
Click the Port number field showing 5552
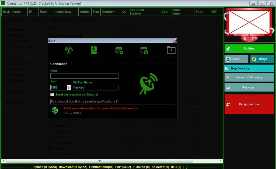[x=59, y=87]
